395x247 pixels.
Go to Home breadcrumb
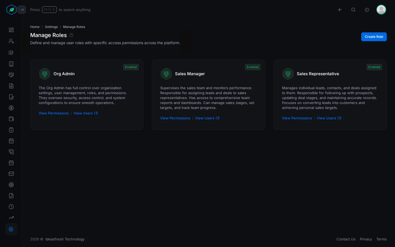tap(35, 27)
